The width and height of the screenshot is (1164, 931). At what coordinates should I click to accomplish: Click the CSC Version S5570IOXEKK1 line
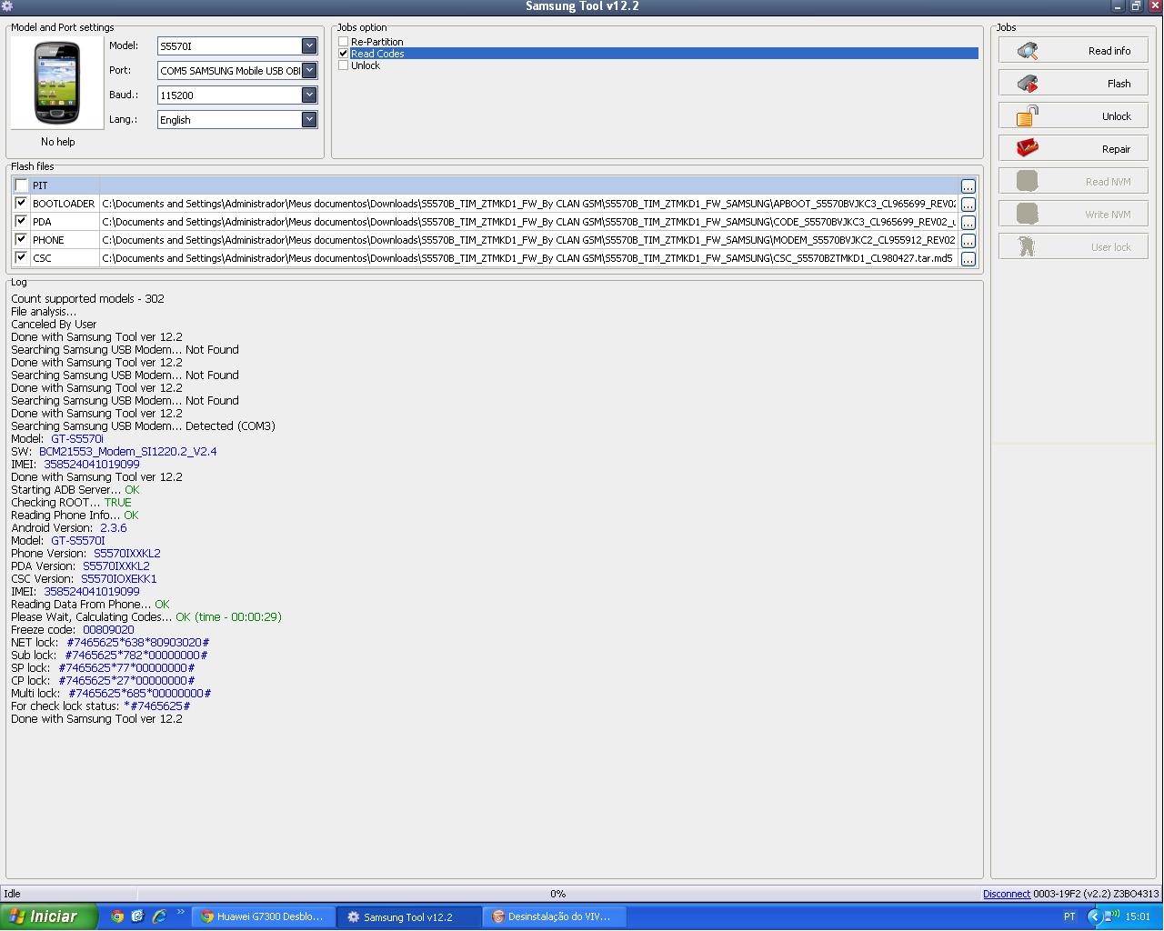(x=84, y=578)
